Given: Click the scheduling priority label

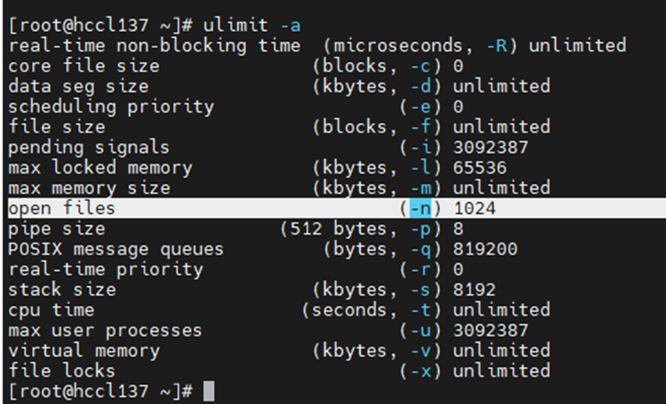Looking at the screenshot, I should pos(111,107).
